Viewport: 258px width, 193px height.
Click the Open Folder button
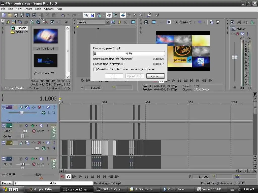click(135, 76)
